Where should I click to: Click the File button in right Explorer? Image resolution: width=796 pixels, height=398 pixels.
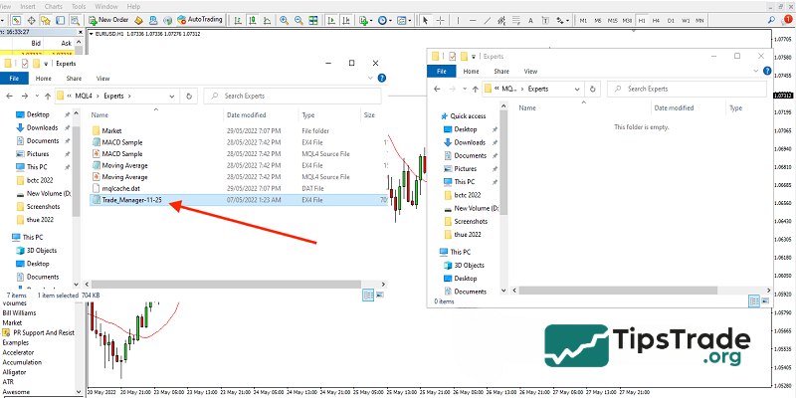[x=443, y=72]
